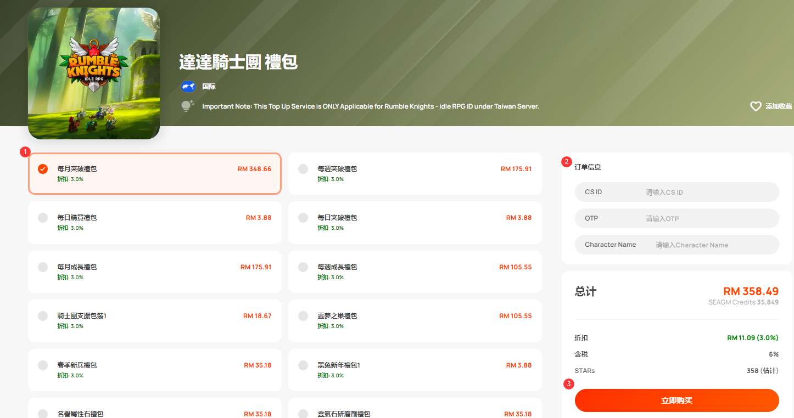794x418 pixels.
Task: Select the 黑兔新年禮包1 radio option
Action: 303,365
